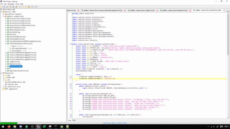The image size is (230, 129).
Task: Select the highlighted NotesProvider class
Action: tap(16, 66)
